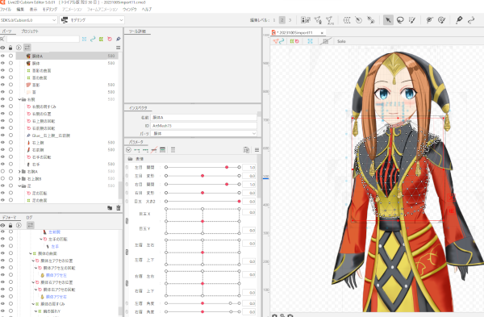Click the red rotation deformer filter icon
This screenshot has height=317, width=484.
[110, 40]
